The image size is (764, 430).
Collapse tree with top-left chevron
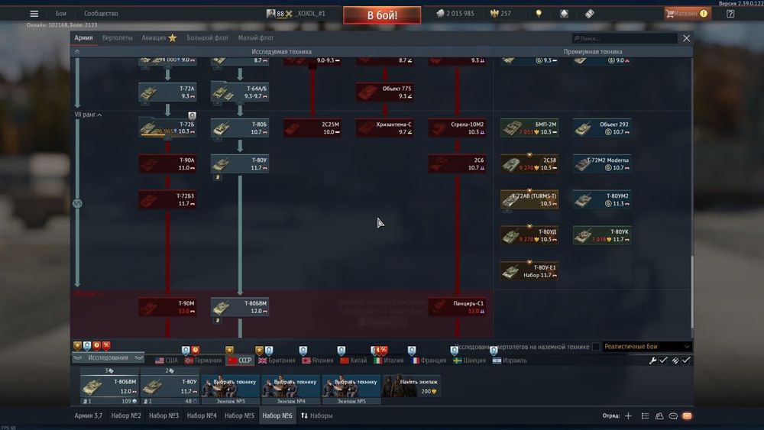(x=77, y=52)
